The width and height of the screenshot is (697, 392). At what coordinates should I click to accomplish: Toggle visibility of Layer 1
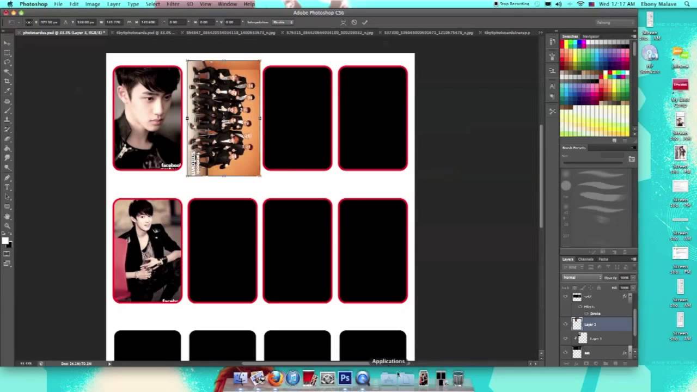point(565,339)
